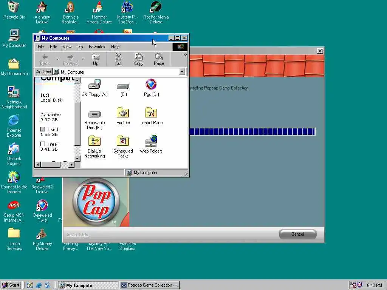
Task: Launch Outlook Express from Quick Launch
Action: [x=47, y=285]
